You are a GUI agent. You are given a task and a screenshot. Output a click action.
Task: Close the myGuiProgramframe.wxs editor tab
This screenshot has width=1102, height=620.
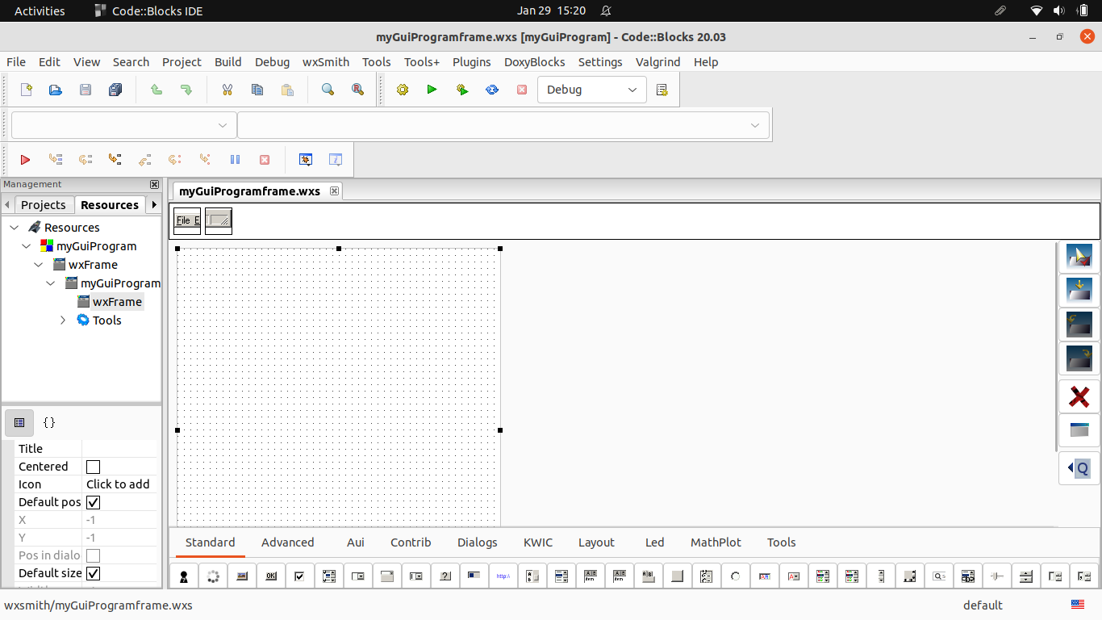[x=334, y=191]
